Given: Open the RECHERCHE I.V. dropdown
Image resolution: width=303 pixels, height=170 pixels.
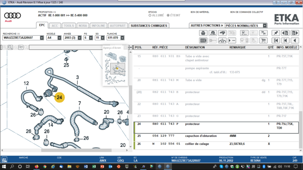Looking at the screenshot, I should tap(42, 38).
